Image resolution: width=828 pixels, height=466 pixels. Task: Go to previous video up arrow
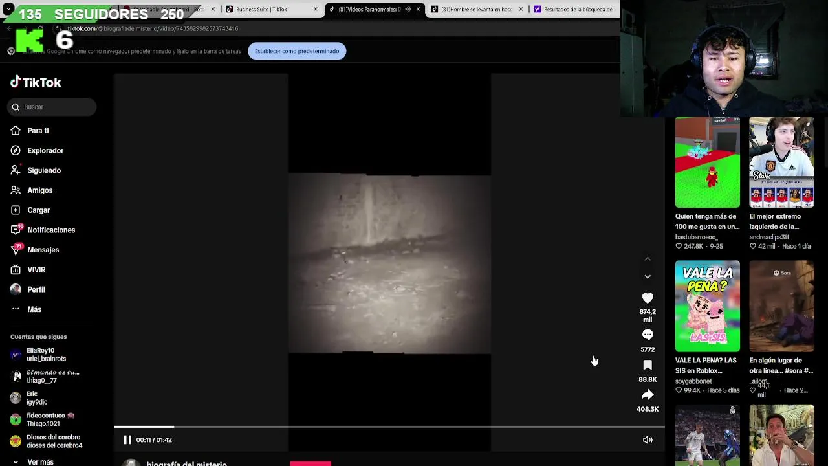tap(648, 259)
